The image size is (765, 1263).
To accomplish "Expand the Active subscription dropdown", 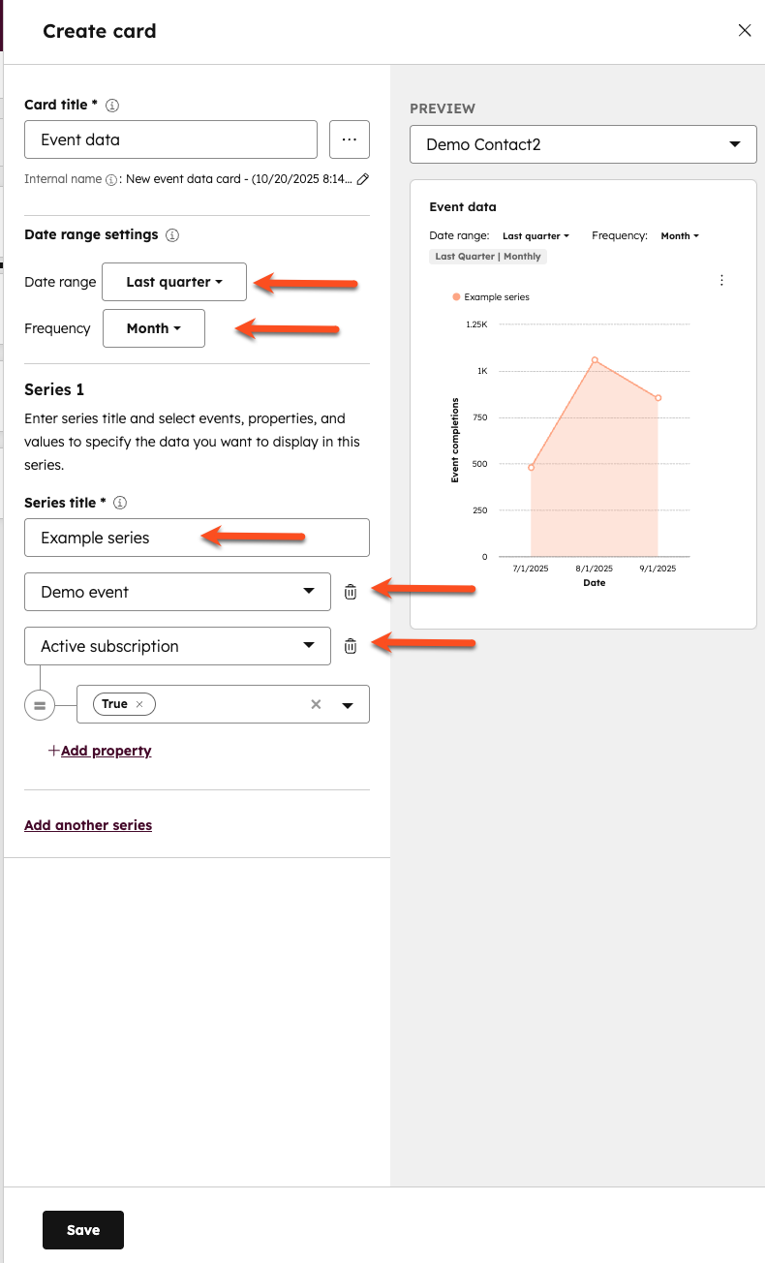I will click(177, 646).
